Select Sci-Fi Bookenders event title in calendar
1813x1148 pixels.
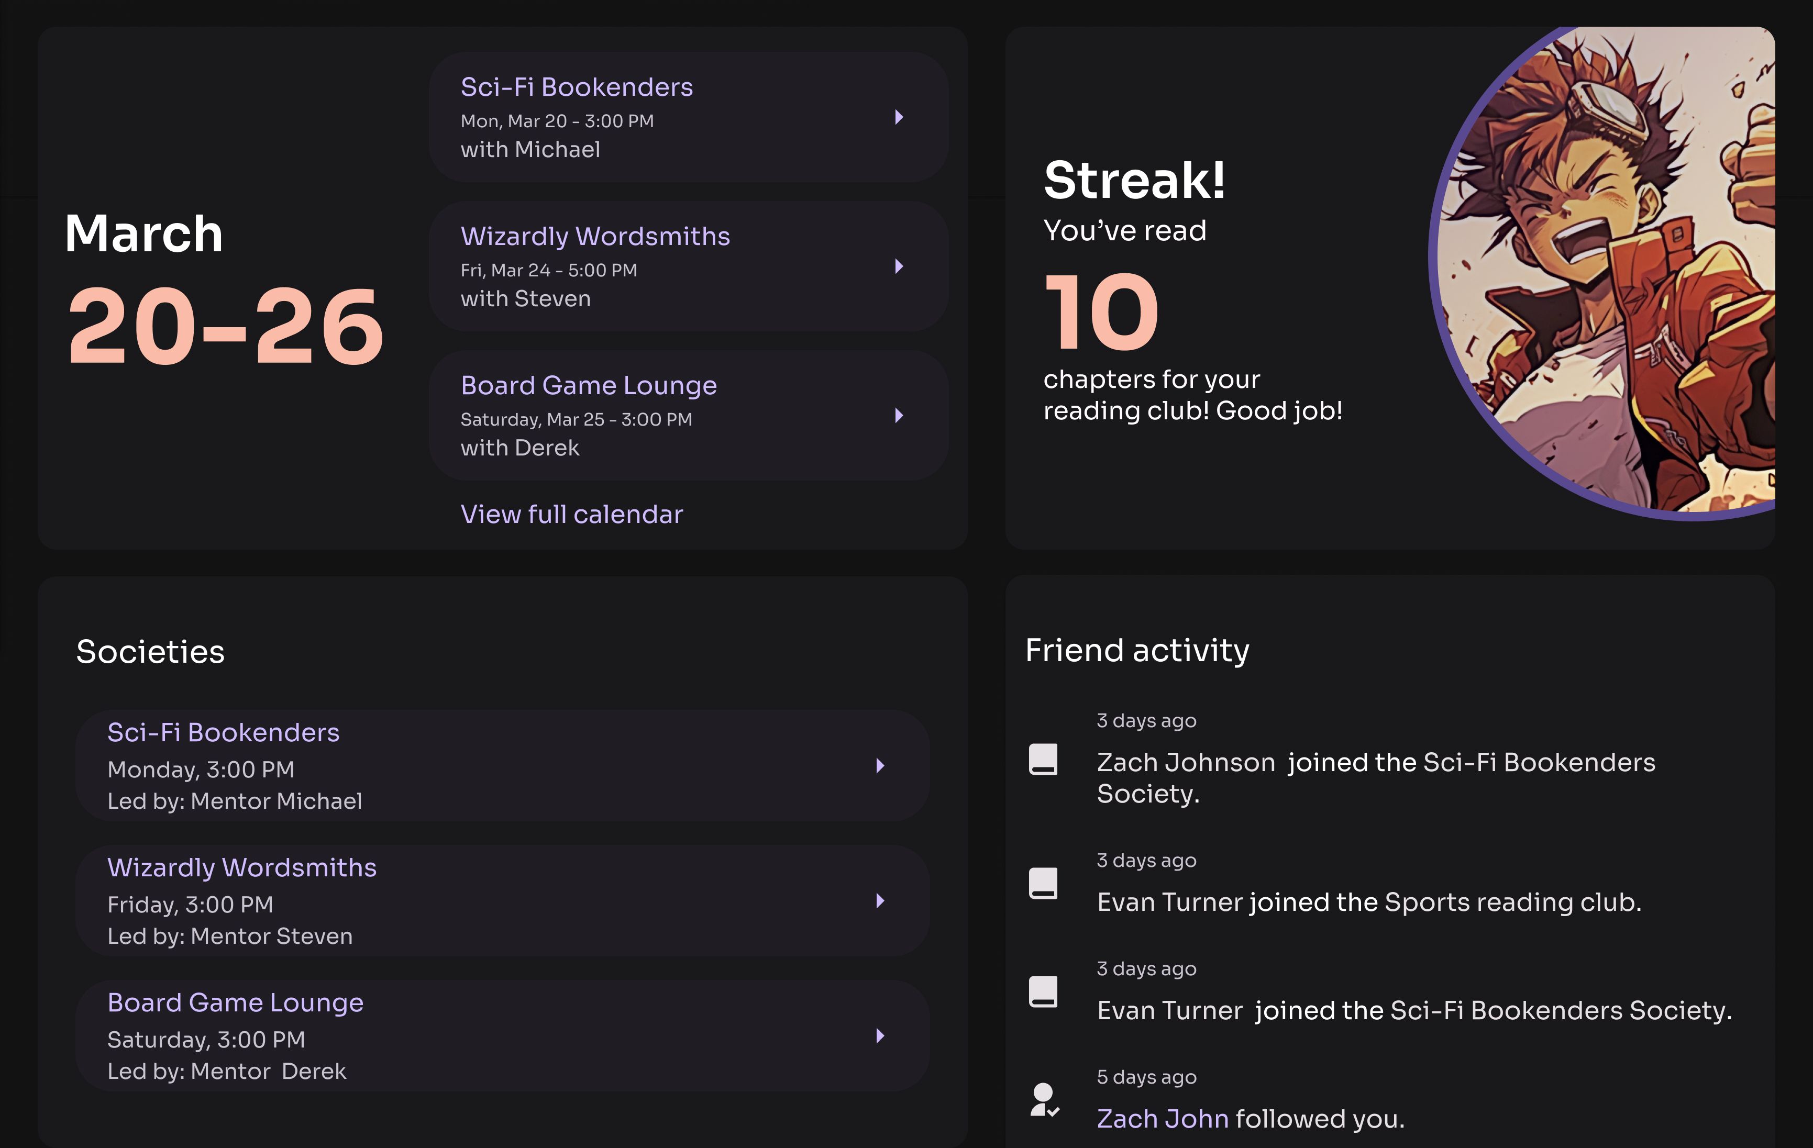(x=577, y=87)
